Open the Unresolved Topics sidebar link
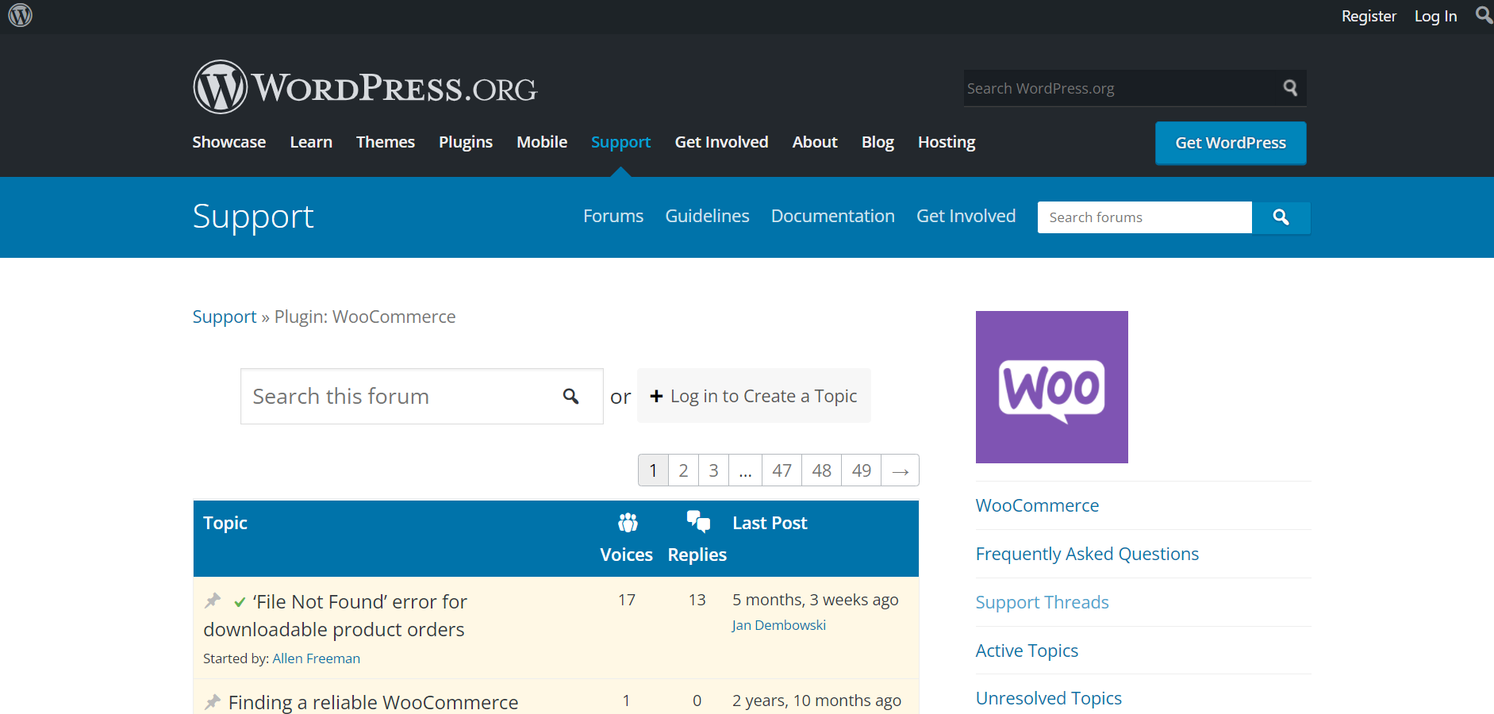 1048,698
